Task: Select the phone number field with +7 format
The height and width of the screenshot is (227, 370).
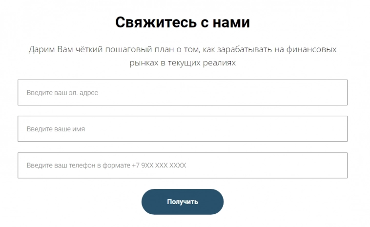Action: pyautogui.click(x=182, y=165)
